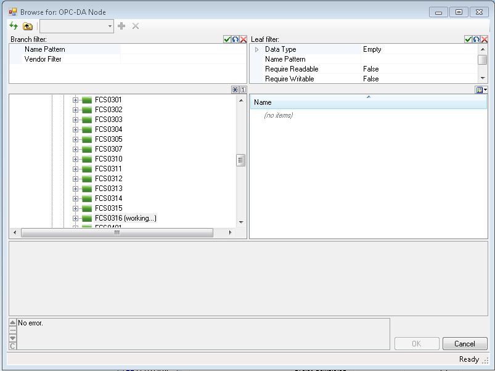Open the toolbar combo box dropdown
This screenshot has width=495, height=371.
tap(110, 26)
